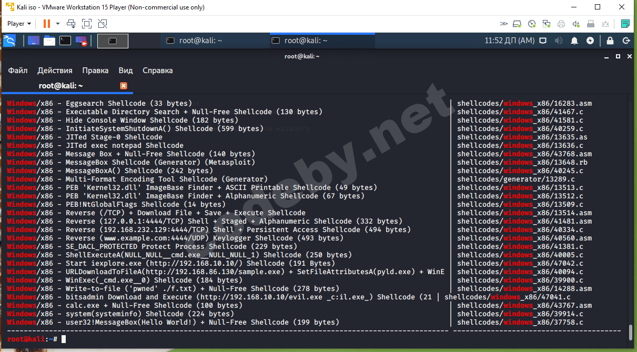Click path shellcodes/windows_x86/13648.rb

522,162
